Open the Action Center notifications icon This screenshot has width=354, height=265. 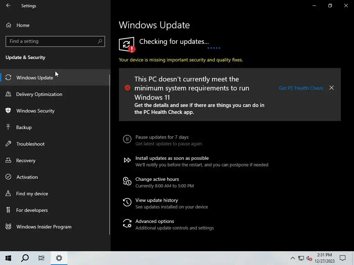click(343, 258)
